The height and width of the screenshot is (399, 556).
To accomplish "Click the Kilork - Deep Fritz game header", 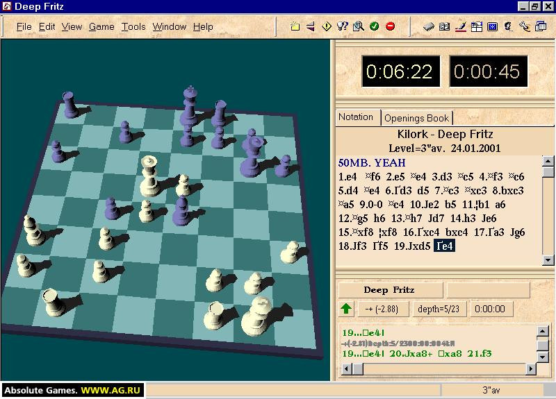I will coord(445,134).
